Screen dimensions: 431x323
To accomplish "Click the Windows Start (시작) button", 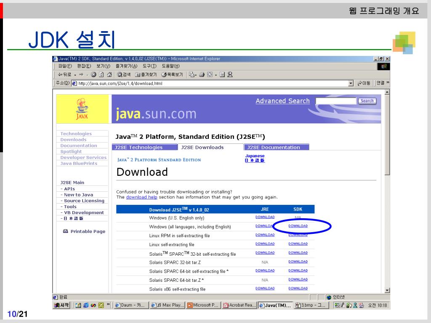I will point(61,305).
